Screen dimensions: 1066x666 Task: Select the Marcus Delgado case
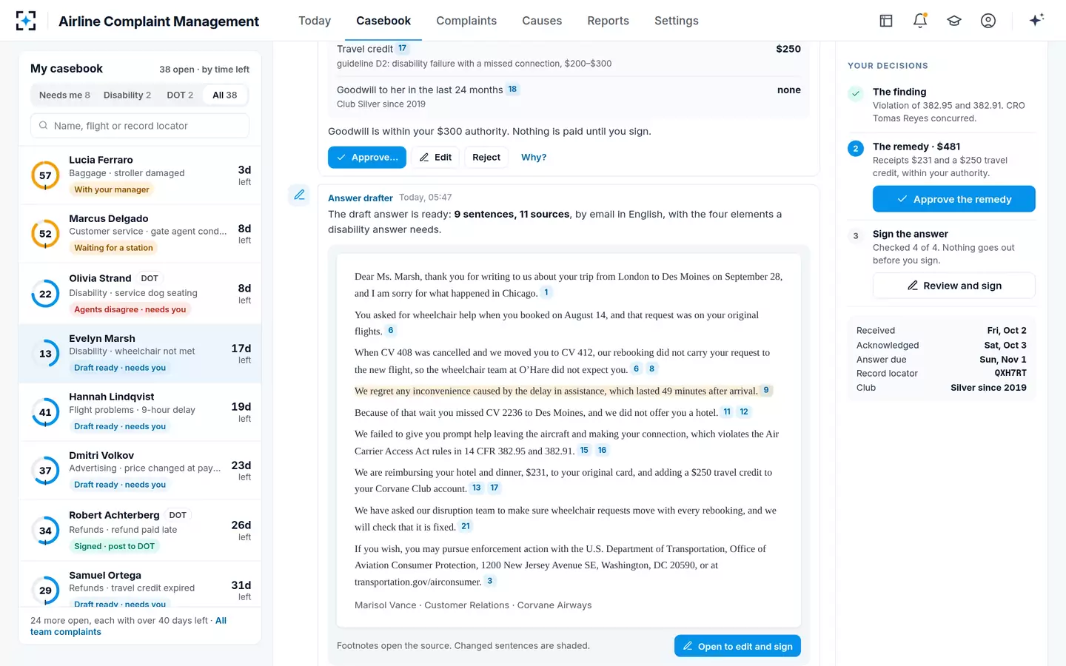pyautogui.click(x=140, y=234)
